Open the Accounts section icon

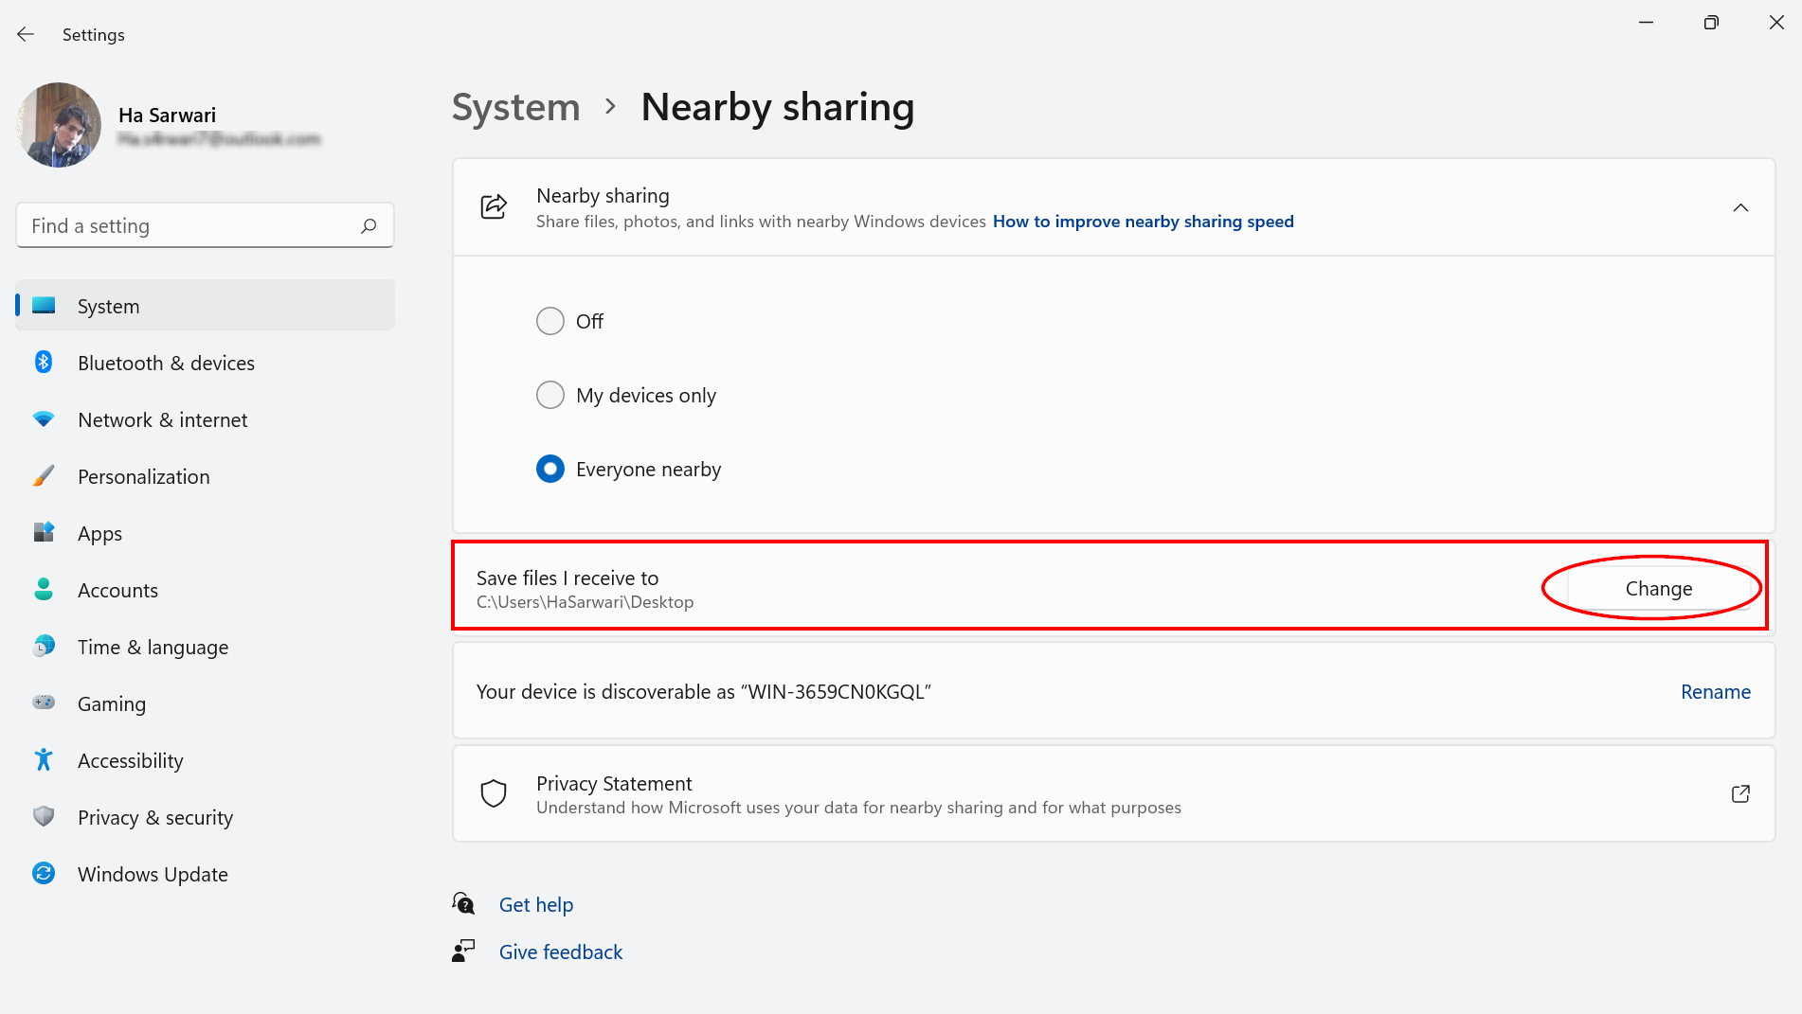[44, 590]
